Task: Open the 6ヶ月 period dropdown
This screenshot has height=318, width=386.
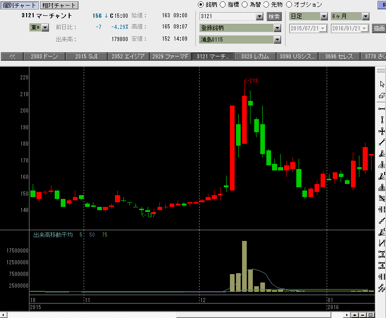Action: 365,16
